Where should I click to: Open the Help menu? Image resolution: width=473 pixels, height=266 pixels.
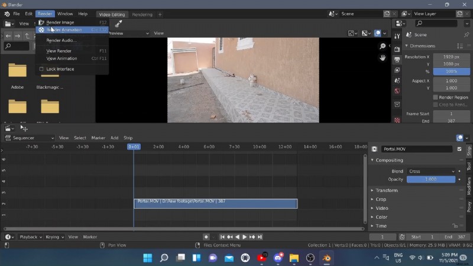pos(83,14)
